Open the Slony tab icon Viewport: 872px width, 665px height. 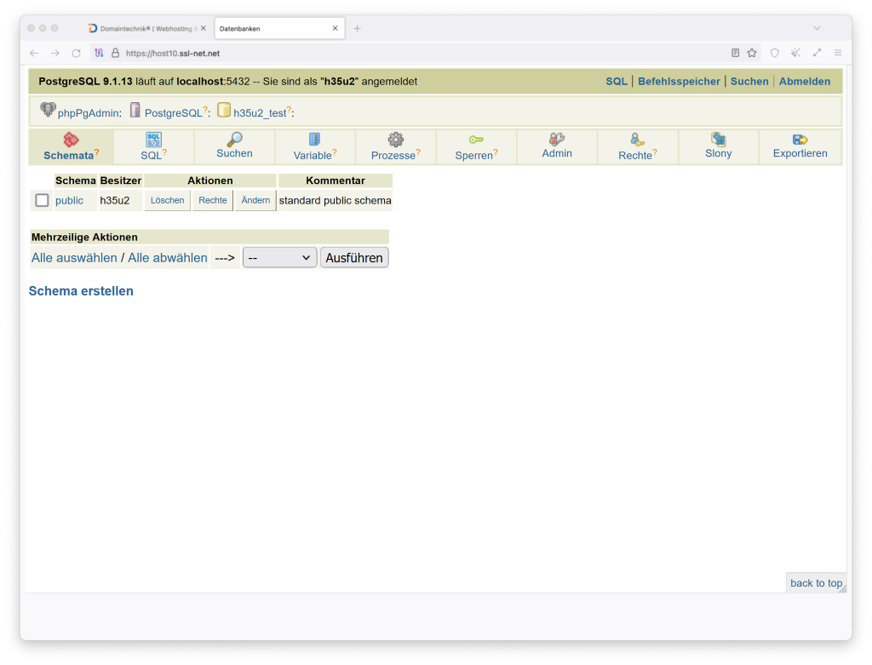pyautogui.click(x=718, y=140)
